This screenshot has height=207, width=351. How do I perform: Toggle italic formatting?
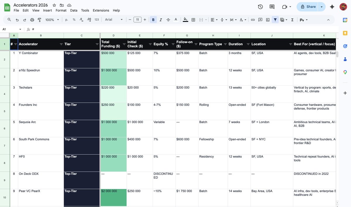(x=161, y=20)
